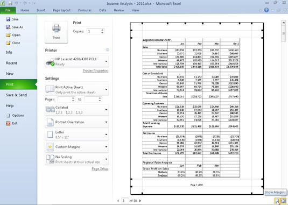Screen dimensions: 288x205
Task: Open the Letter paper size dropdown
Action: tap(77, 135)
